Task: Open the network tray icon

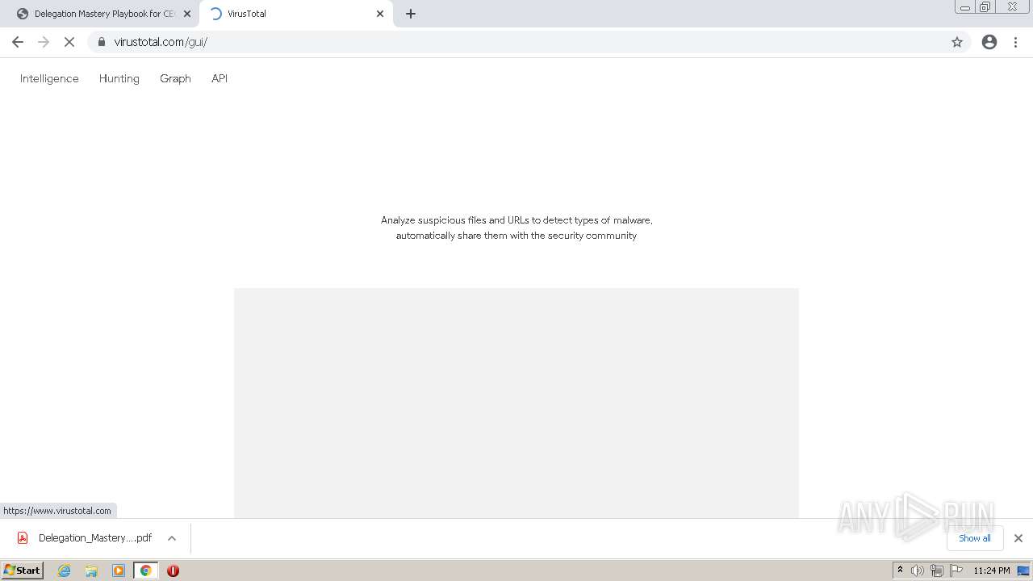Action: click(x=937, y=571)
